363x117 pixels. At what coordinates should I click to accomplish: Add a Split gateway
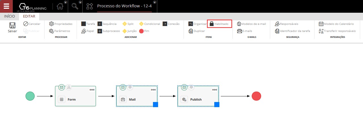tap(128, 24)
